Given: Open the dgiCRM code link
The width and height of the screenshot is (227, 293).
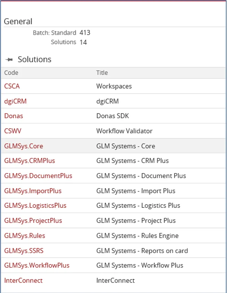Looking at the screenshot, I should [x=15, y=101].
